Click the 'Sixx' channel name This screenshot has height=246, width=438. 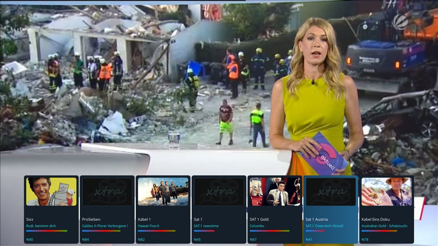[30, 219]
